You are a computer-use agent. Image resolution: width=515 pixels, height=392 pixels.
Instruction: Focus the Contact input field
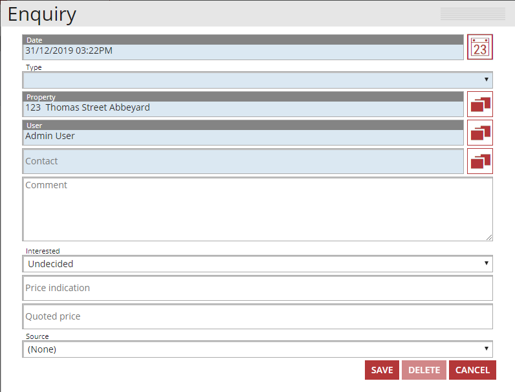point(243,161)
